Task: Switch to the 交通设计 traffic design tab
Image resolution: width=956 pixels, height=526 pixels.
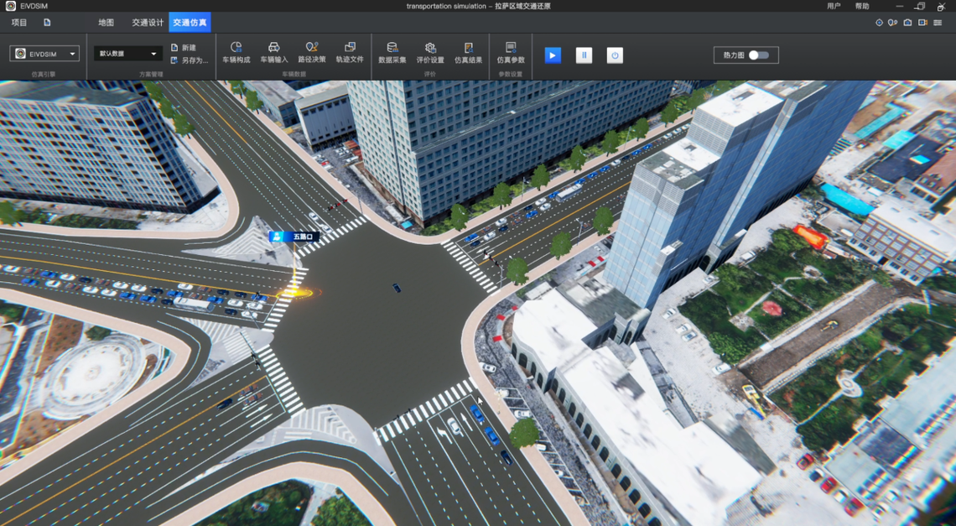Action: click(148, 23)
